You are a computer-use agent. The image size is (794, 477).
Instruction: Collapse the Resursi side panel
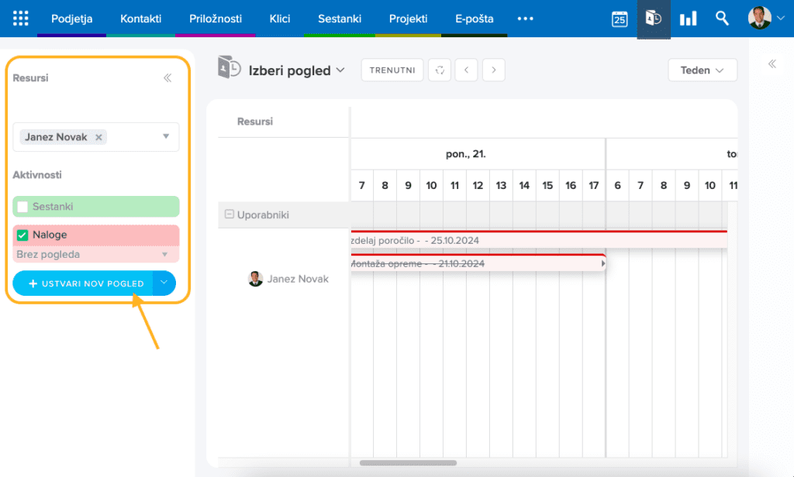(167, 78)
